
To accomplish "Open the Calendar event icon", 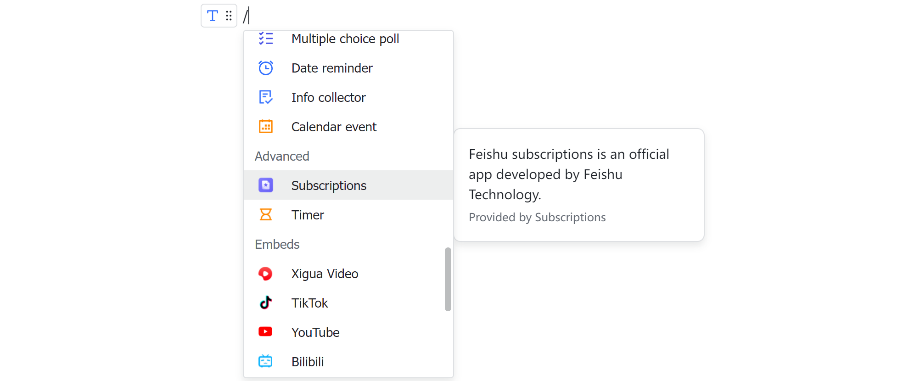I will pyautogui.click(x=266, y=126).
